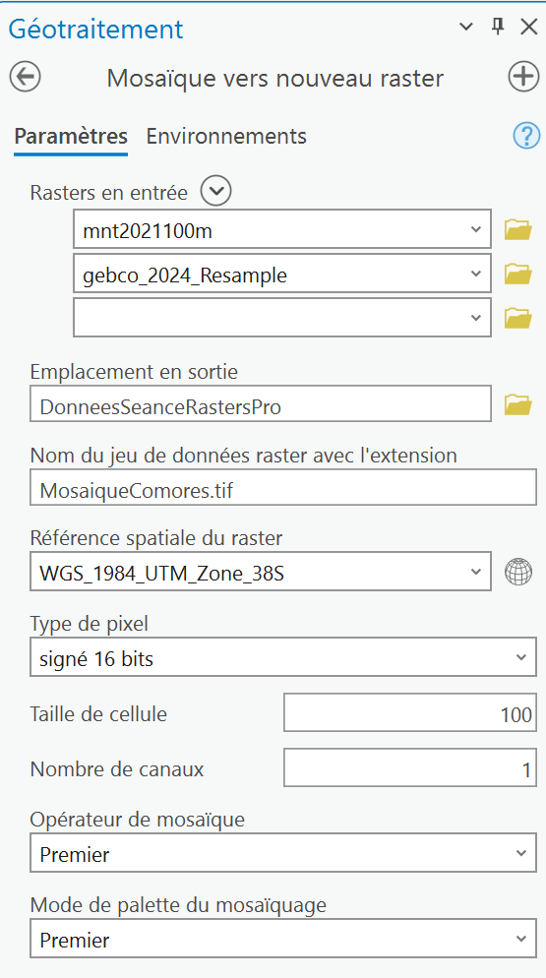
Task: Click Référence spatiale du raster label
Action: 156,537
